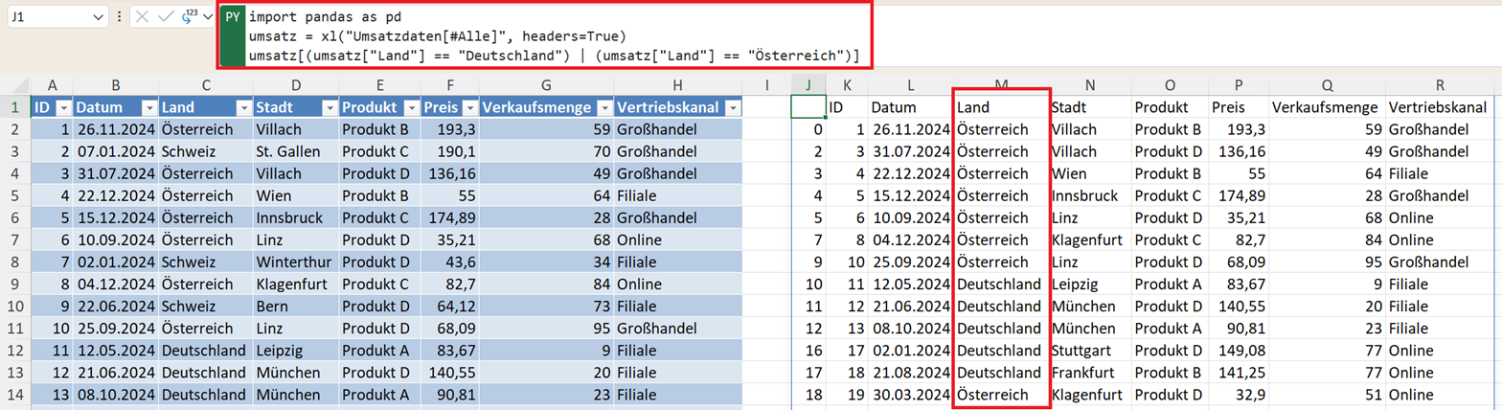Click the cancel (X) formula icon
The width and height of the screenshot is (1502, 410).
tap(142, 17)
